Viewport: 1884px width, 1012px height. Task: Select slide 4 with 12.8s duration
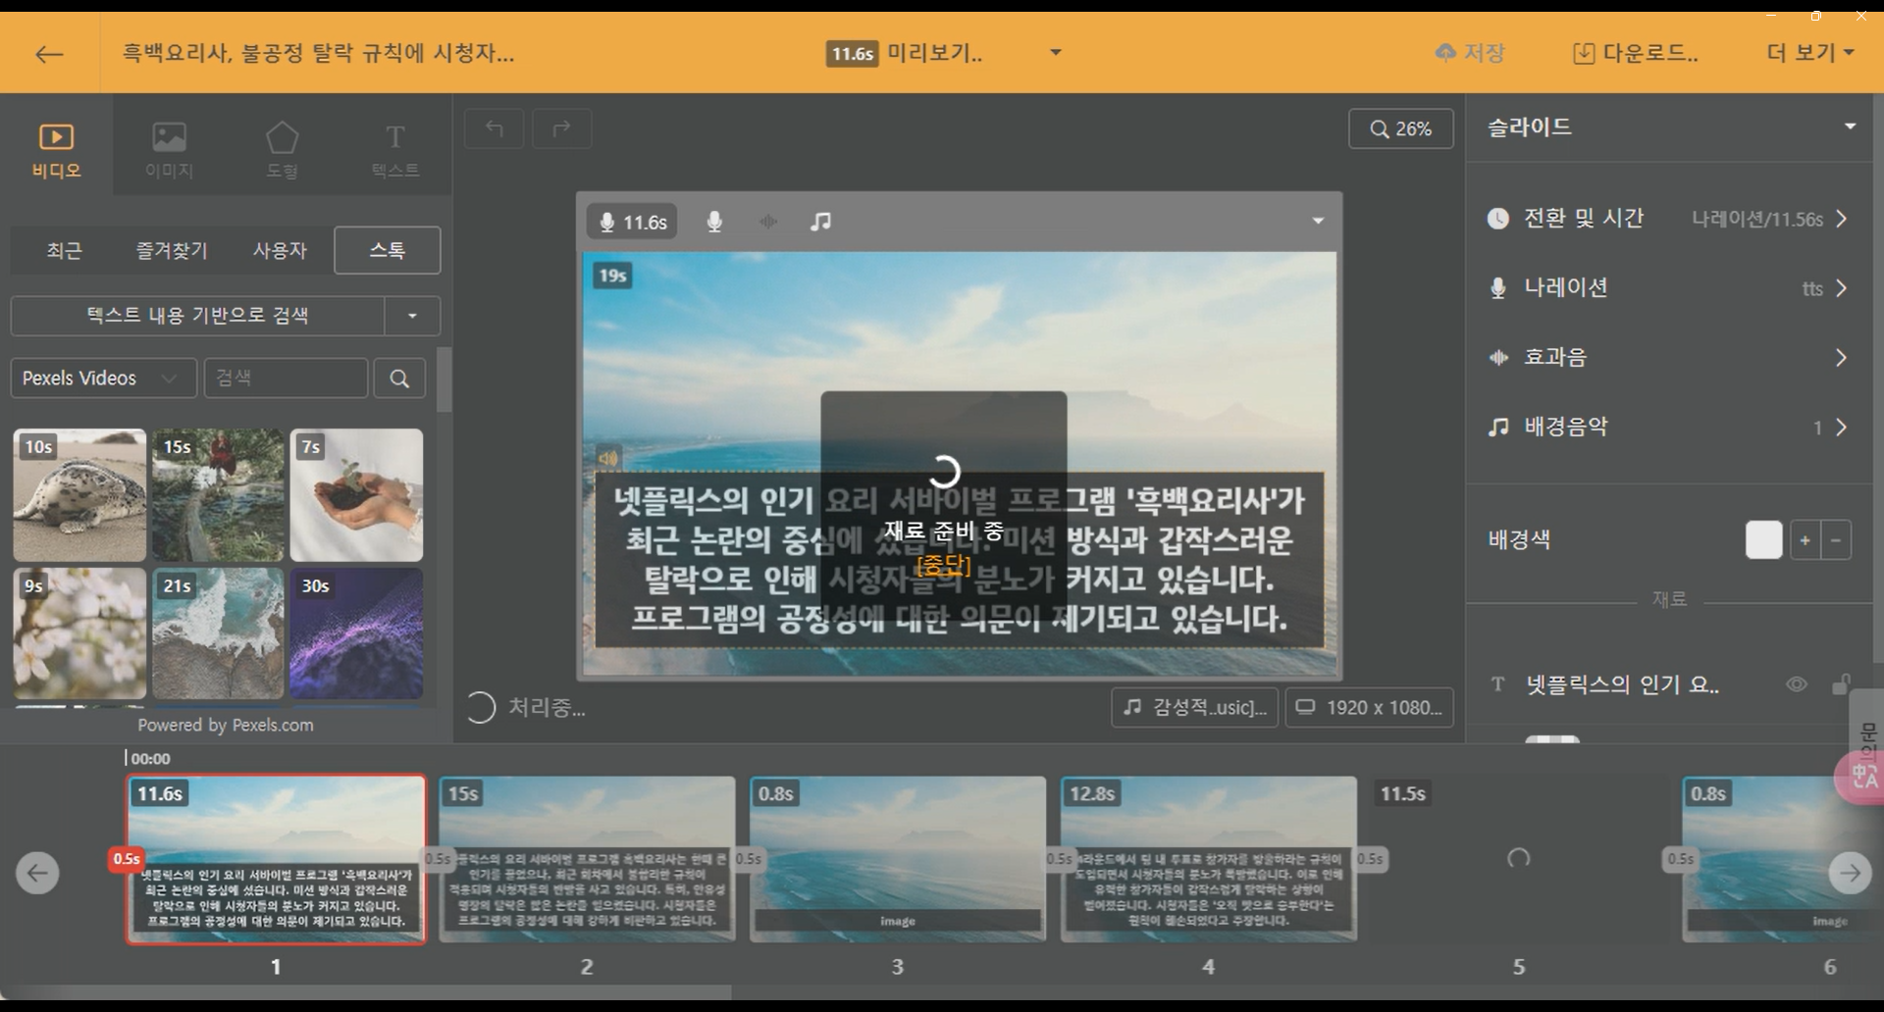1209,859
